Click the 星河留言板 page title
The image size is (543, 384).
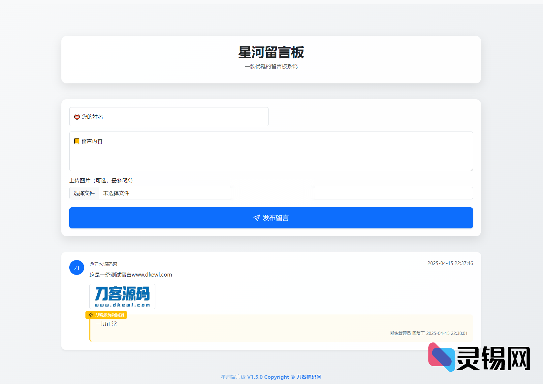coord(271,52)
